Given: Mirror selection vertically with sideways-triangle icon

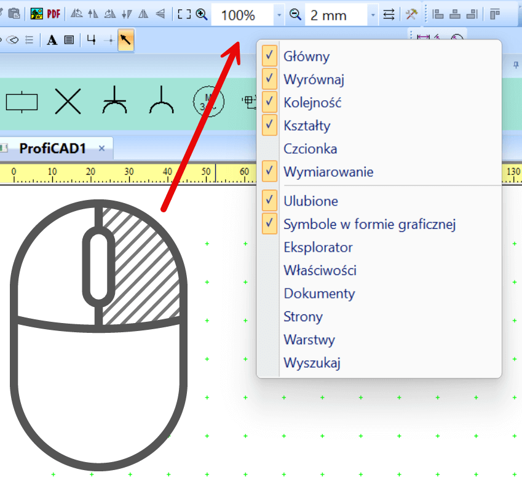Looking at the screenshot, I should click(x=160, y=14).
